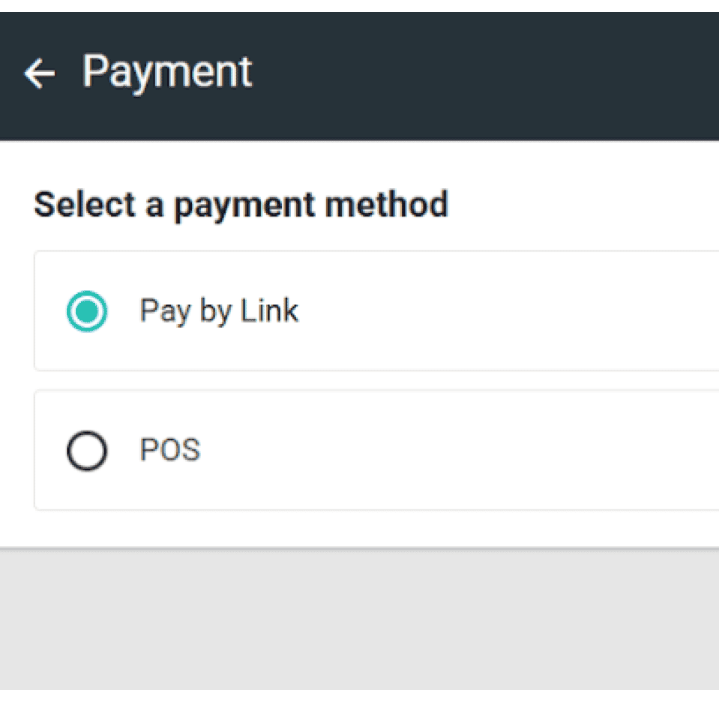The width and height of the screenshot is (719, 708).
Task: Click the filled teal radio indicator
Action: coord(86,311)
